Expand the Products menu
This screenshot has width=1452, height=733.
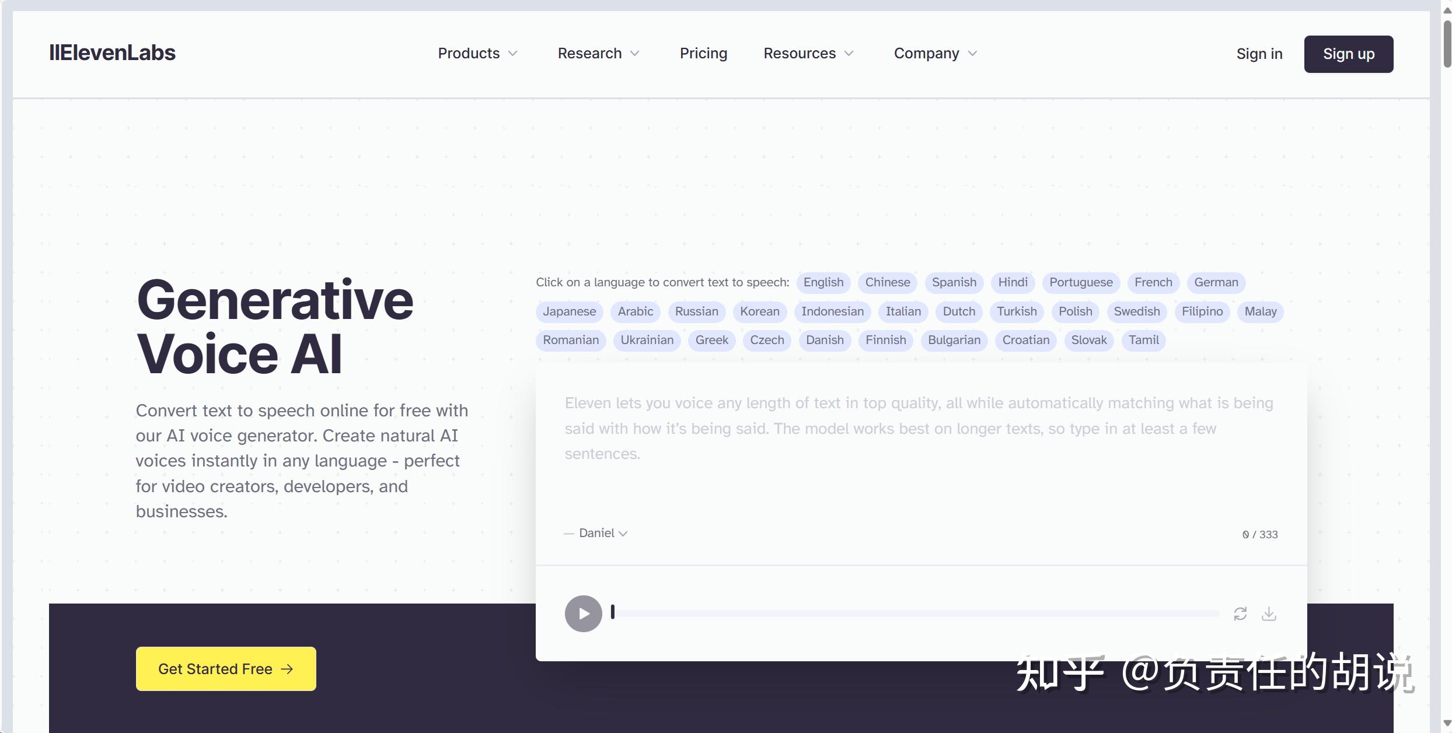coord(477,53)
